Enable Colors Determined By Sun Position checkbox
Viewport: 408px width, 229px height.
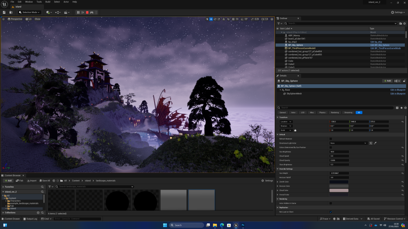point(331,147)
